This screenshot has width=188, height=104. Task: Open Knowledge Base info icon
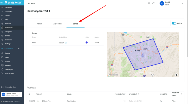(x=2, y=87)
